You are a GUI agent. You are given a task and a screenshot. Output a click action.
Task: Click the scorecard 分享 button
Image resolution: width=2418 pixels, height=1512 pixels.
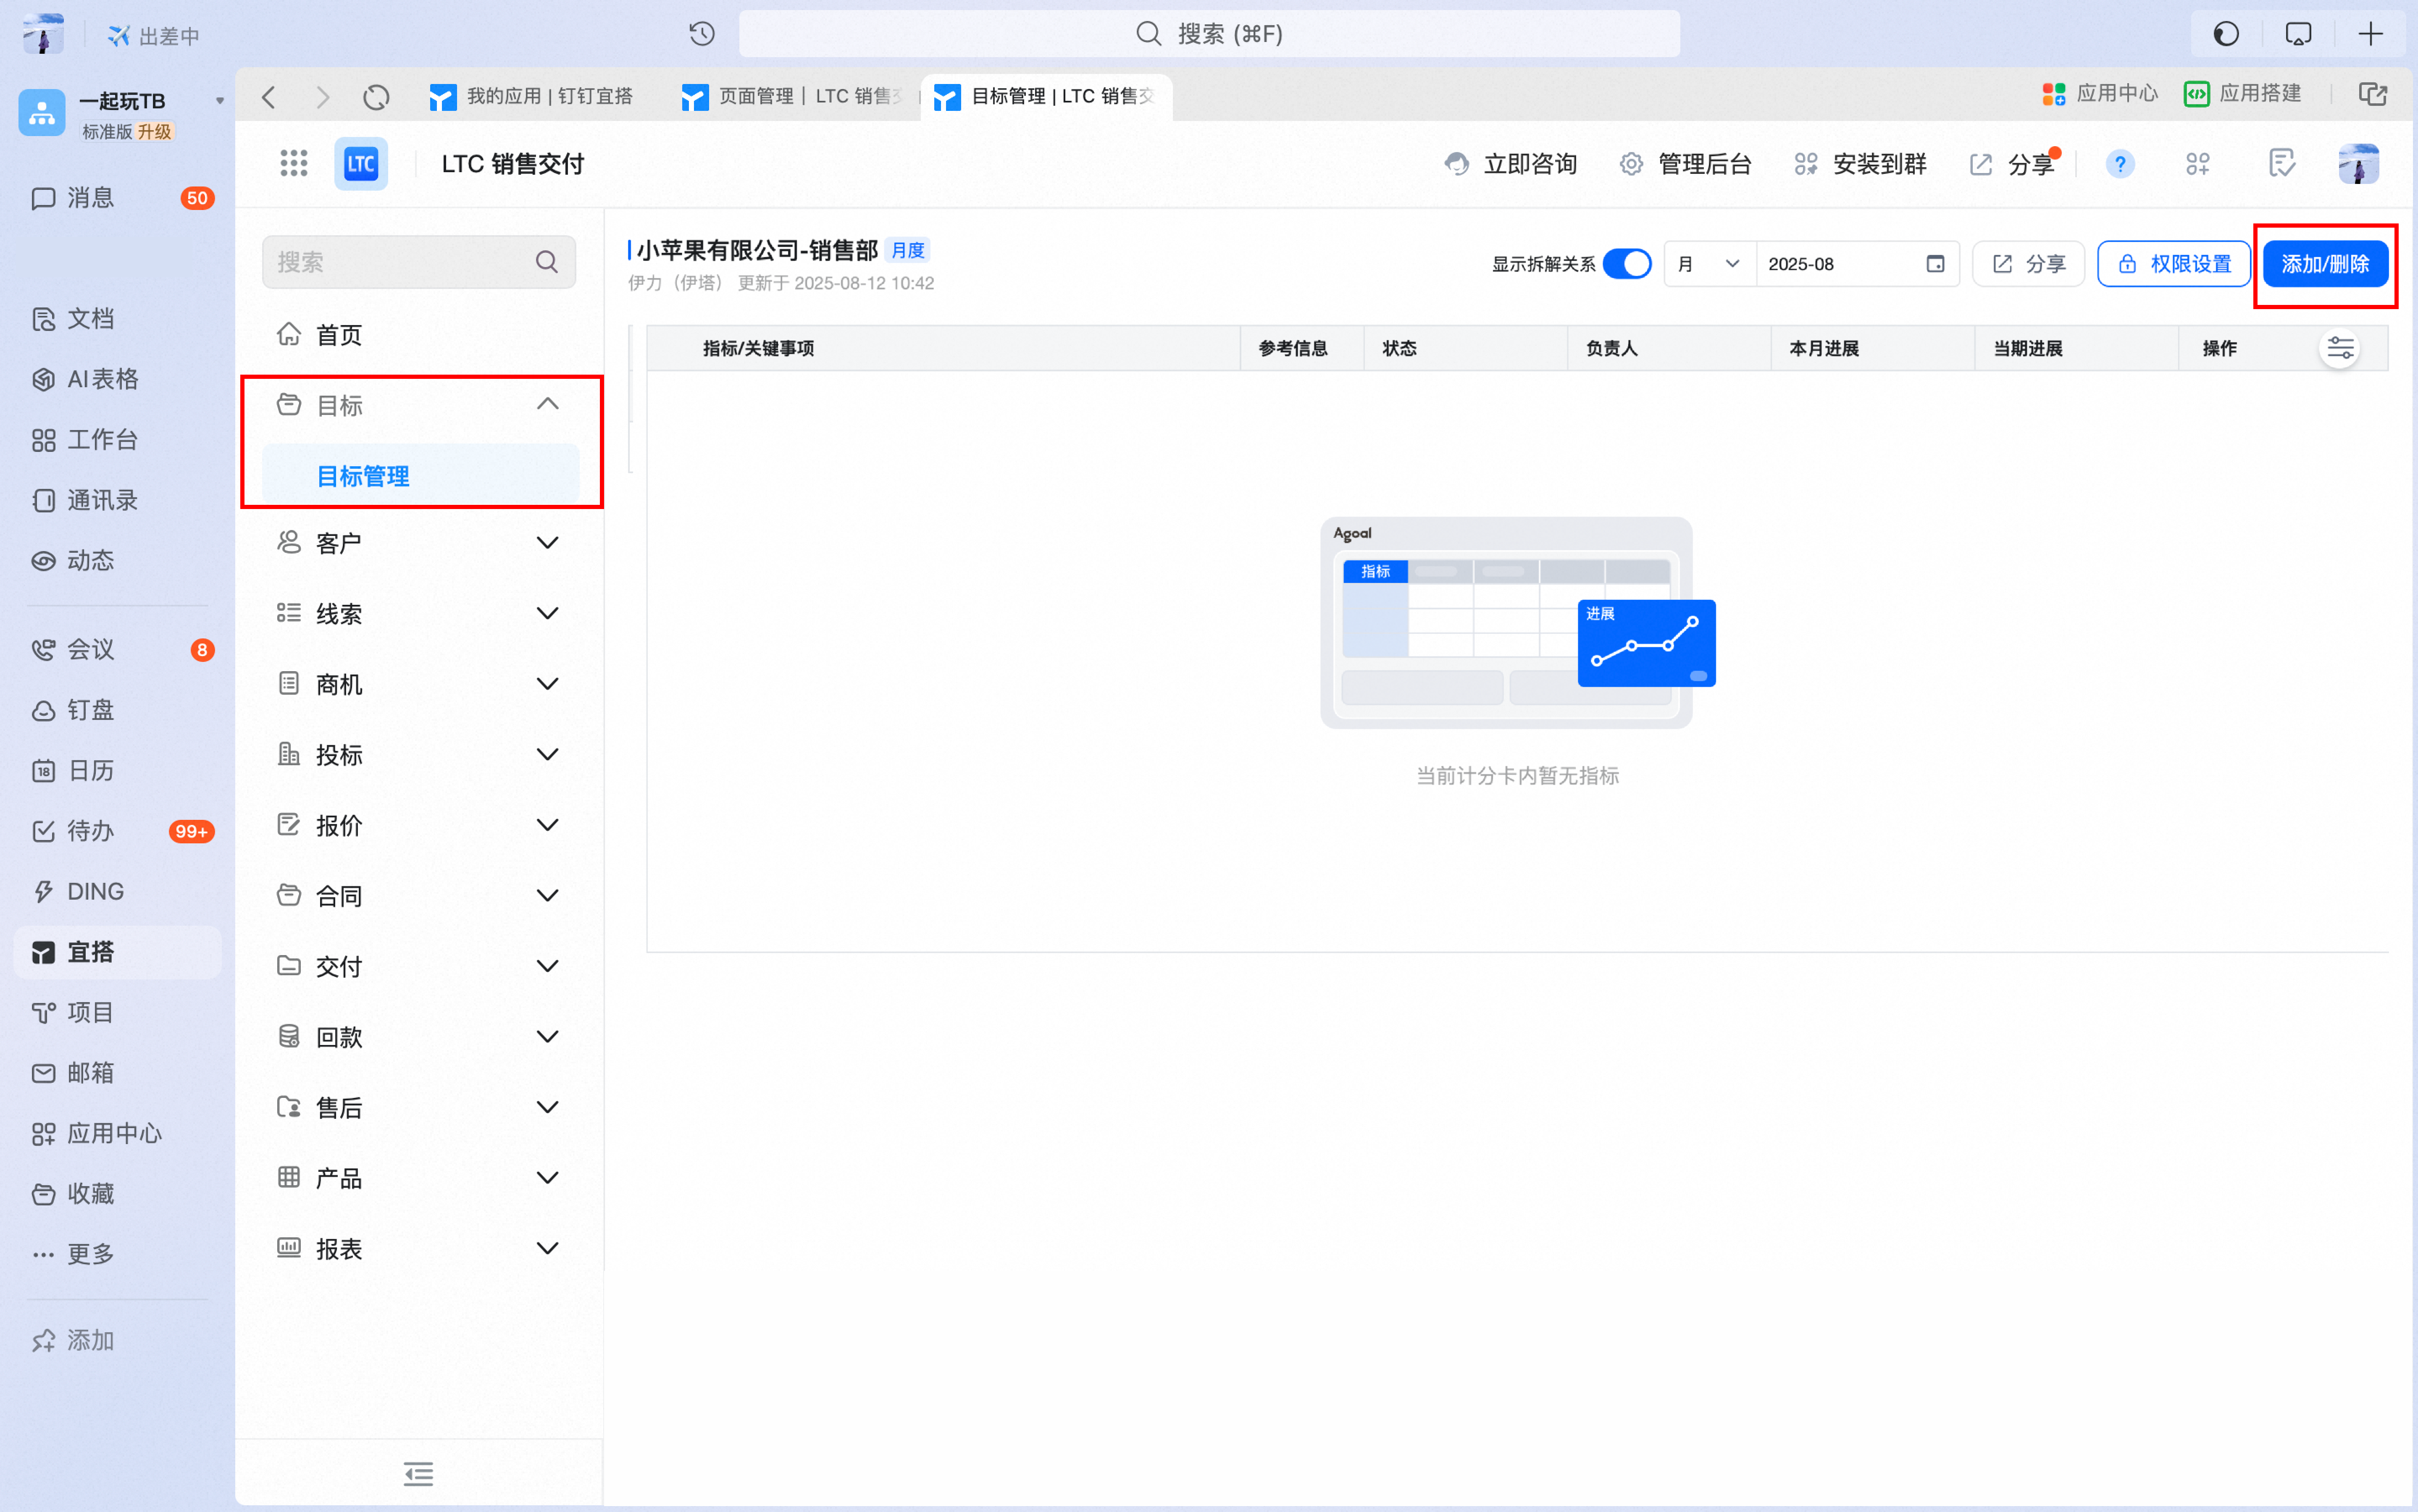pos(2028,264)
